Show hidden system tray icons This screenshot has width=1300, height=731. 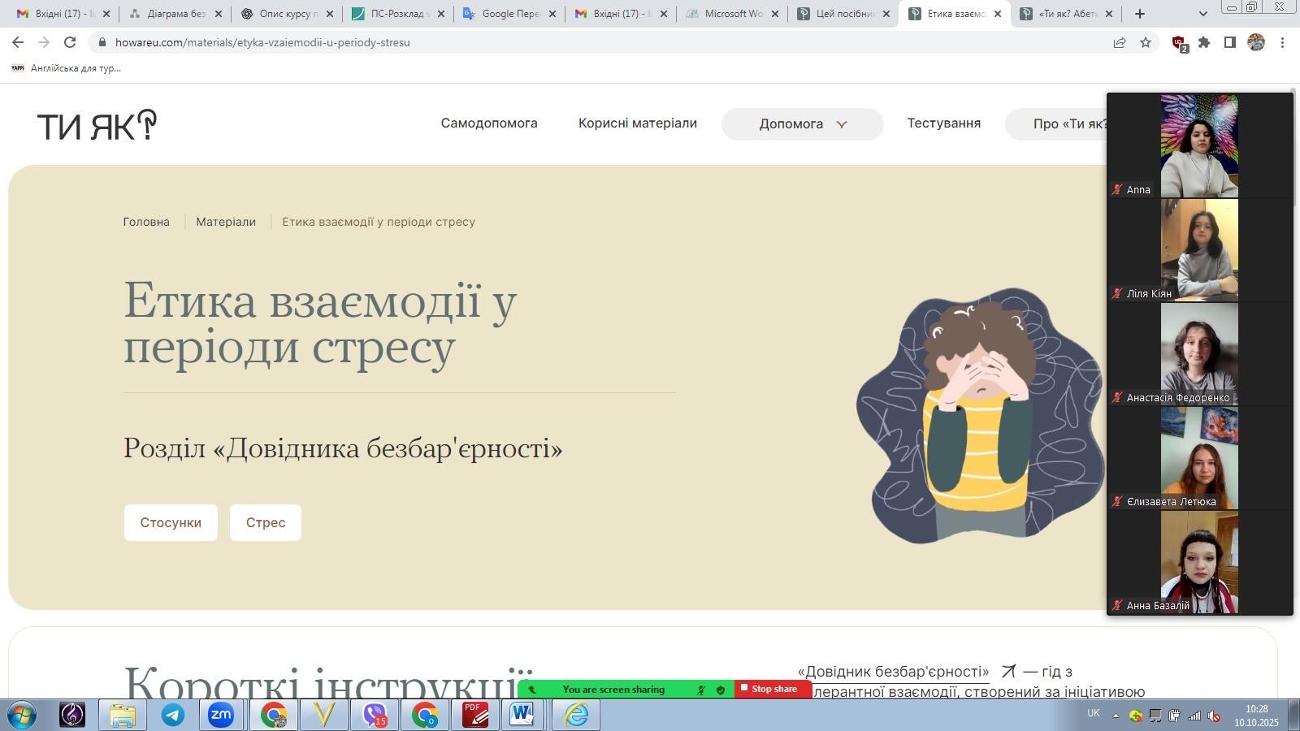click(1116, 716)
